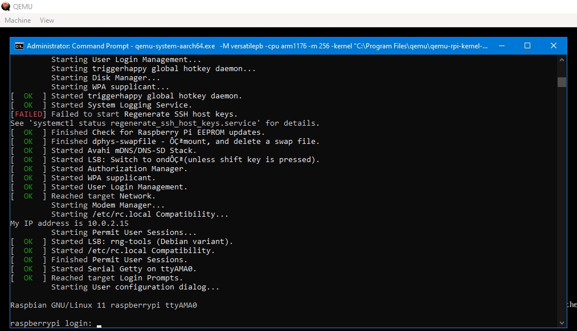Click the 'Started User Login Management.' line

pyautogui.click(x=119, y=187)
